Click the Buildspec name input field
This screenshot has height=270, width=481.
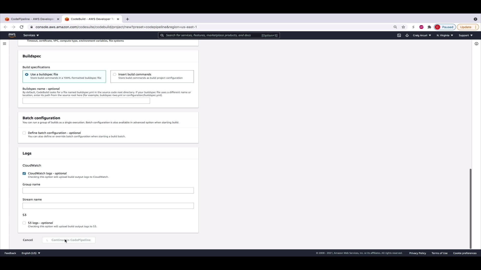pos(86,101)
